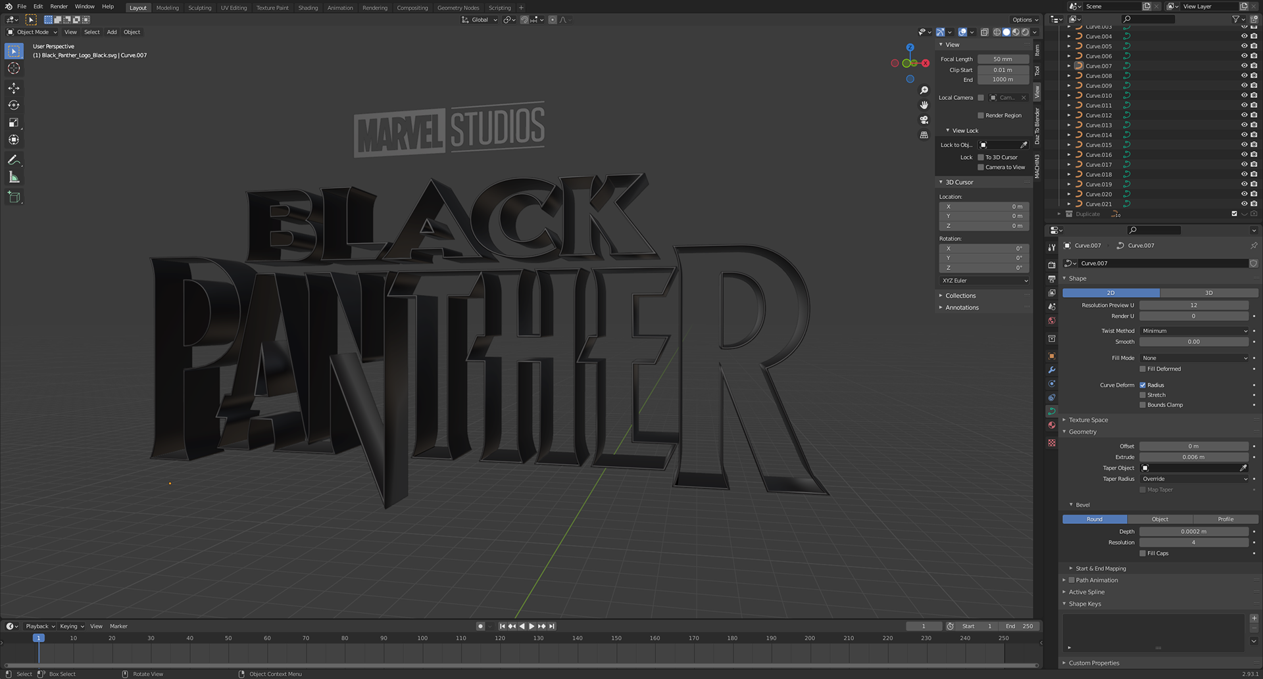Click the Extrude value field
Image resolution: width=1263 pixels, height=679 pixels.
click(x=1194, y=457)
